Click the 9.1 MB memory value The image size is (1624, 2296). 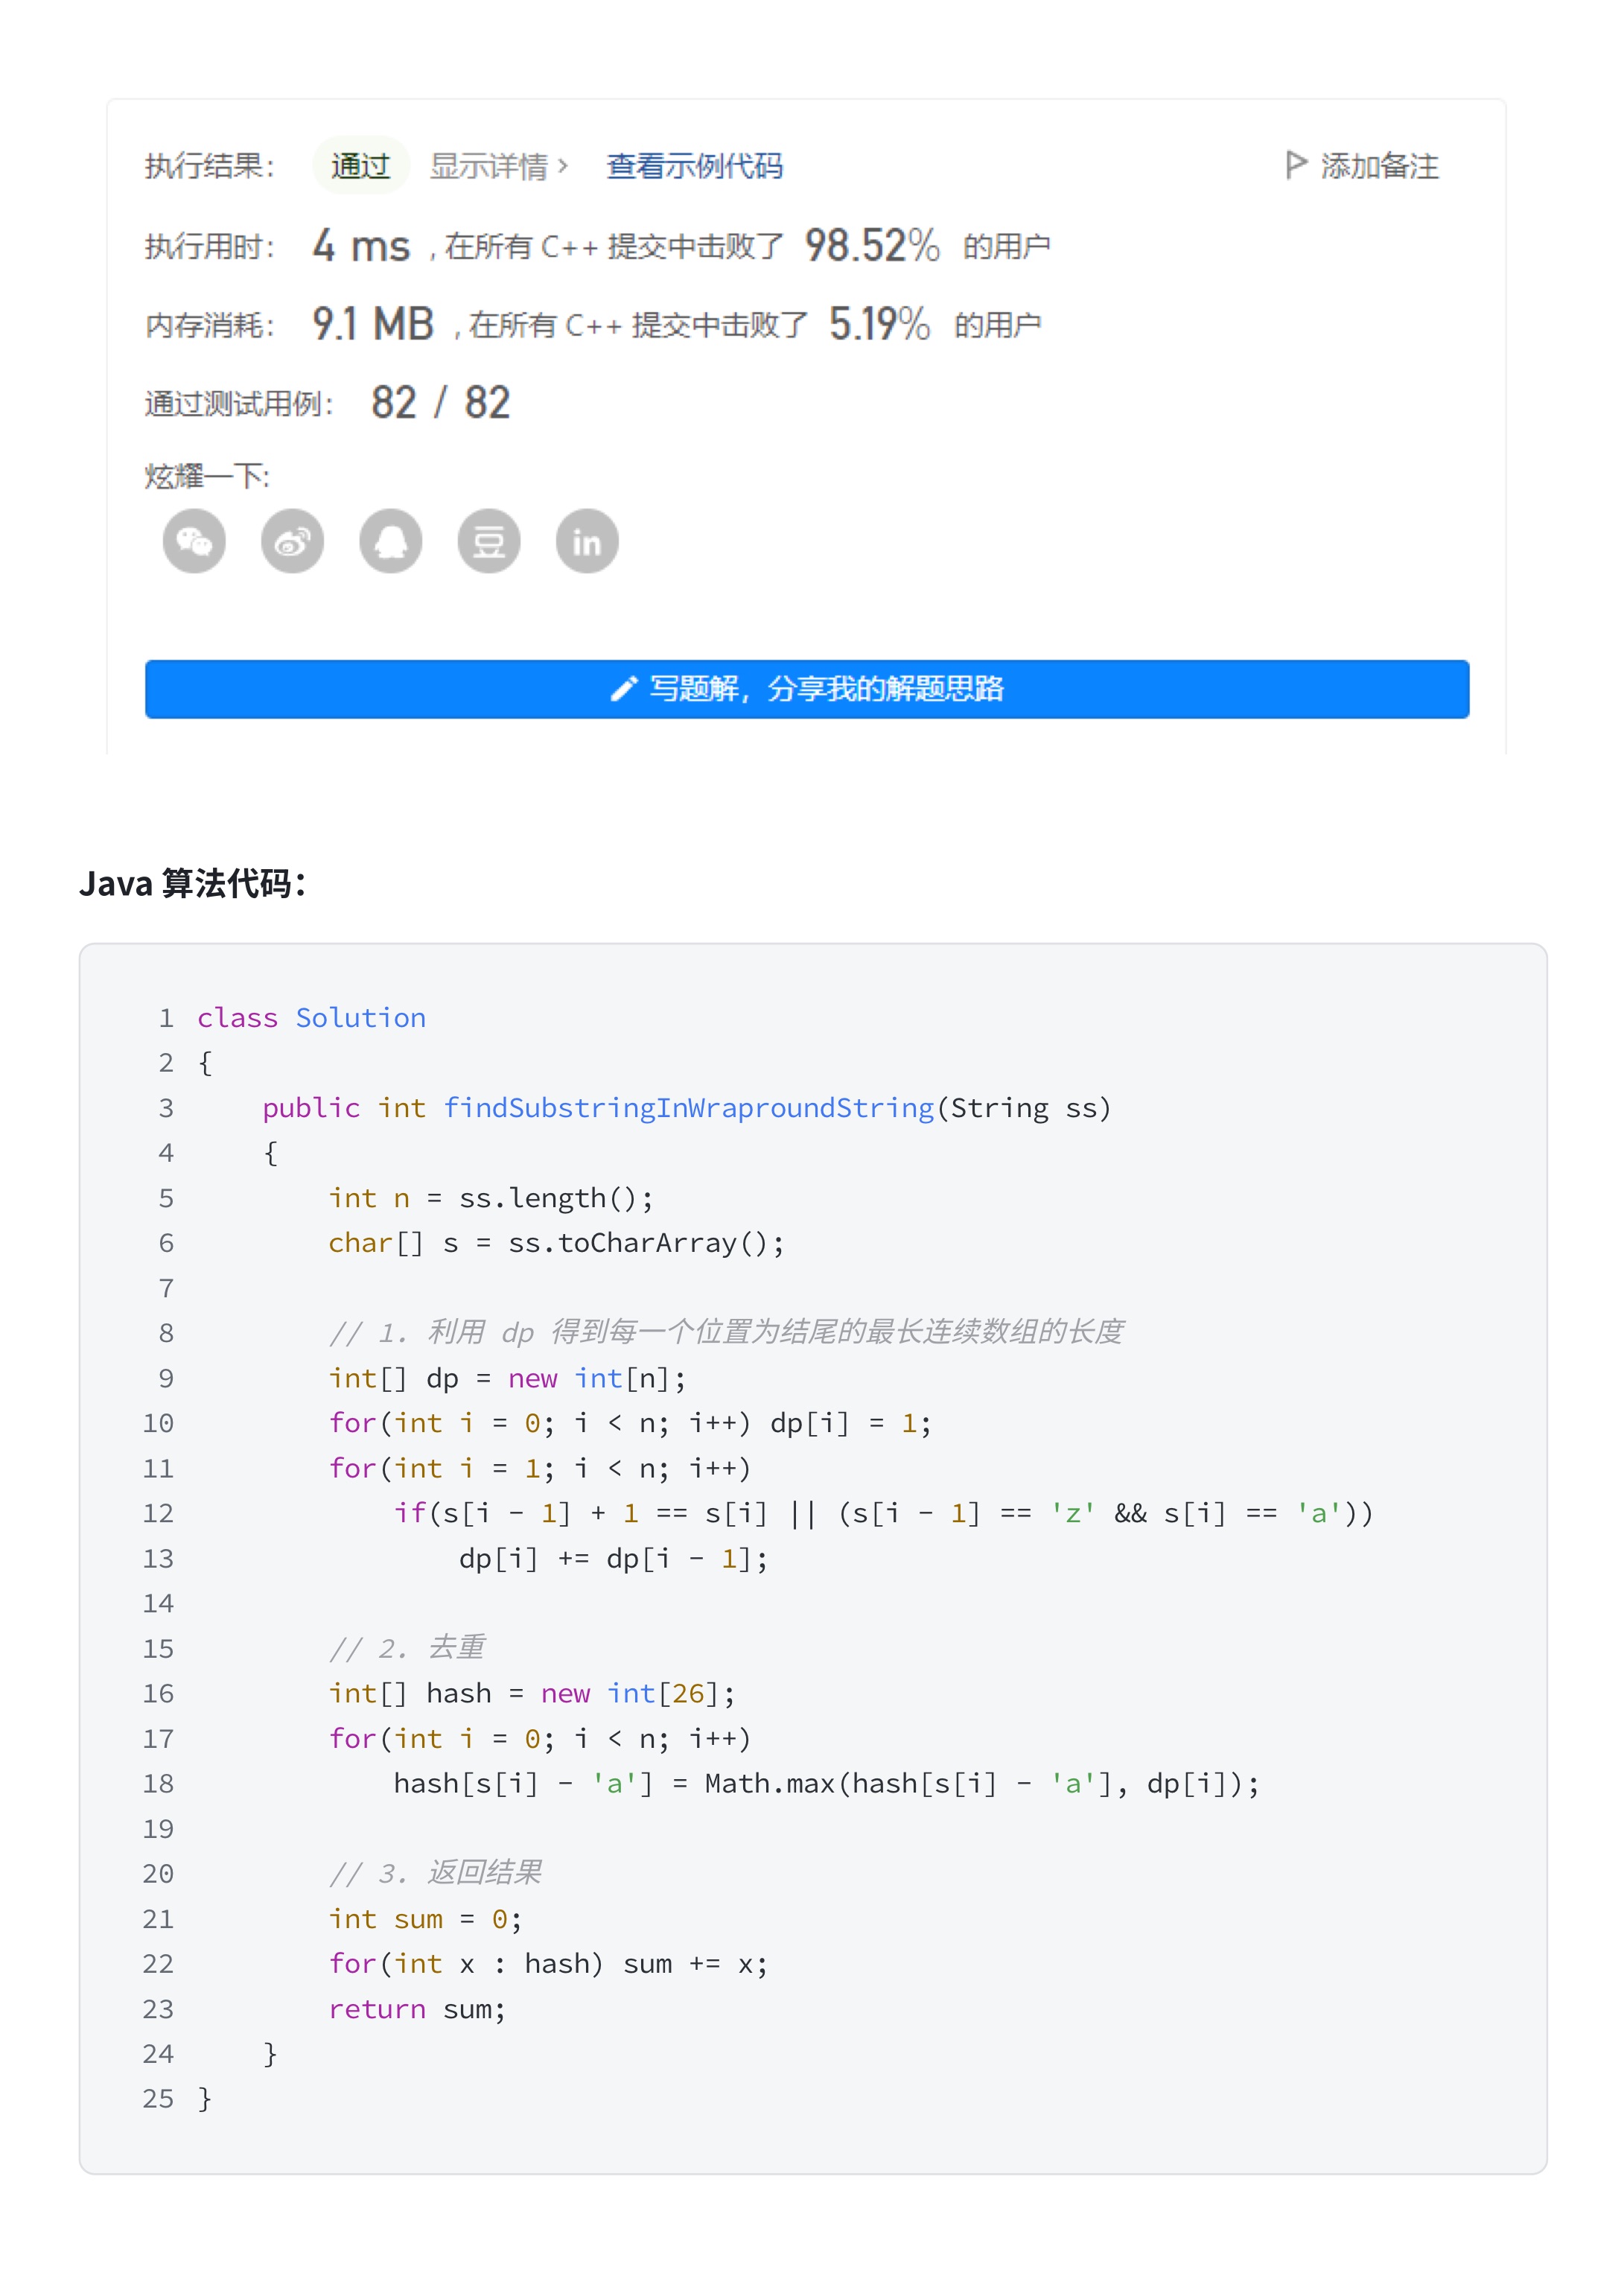[x=373, y=325]
